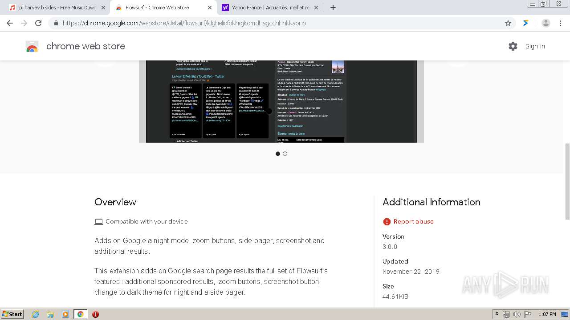Open the red stop-sign taskbar app
Screen dimensions: 570x320
click(95, 314)
